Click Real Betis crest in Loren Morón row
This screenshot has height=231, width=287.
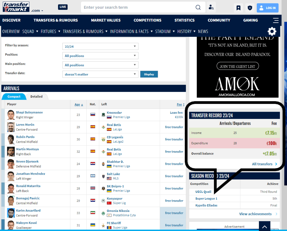click(103, 127)
